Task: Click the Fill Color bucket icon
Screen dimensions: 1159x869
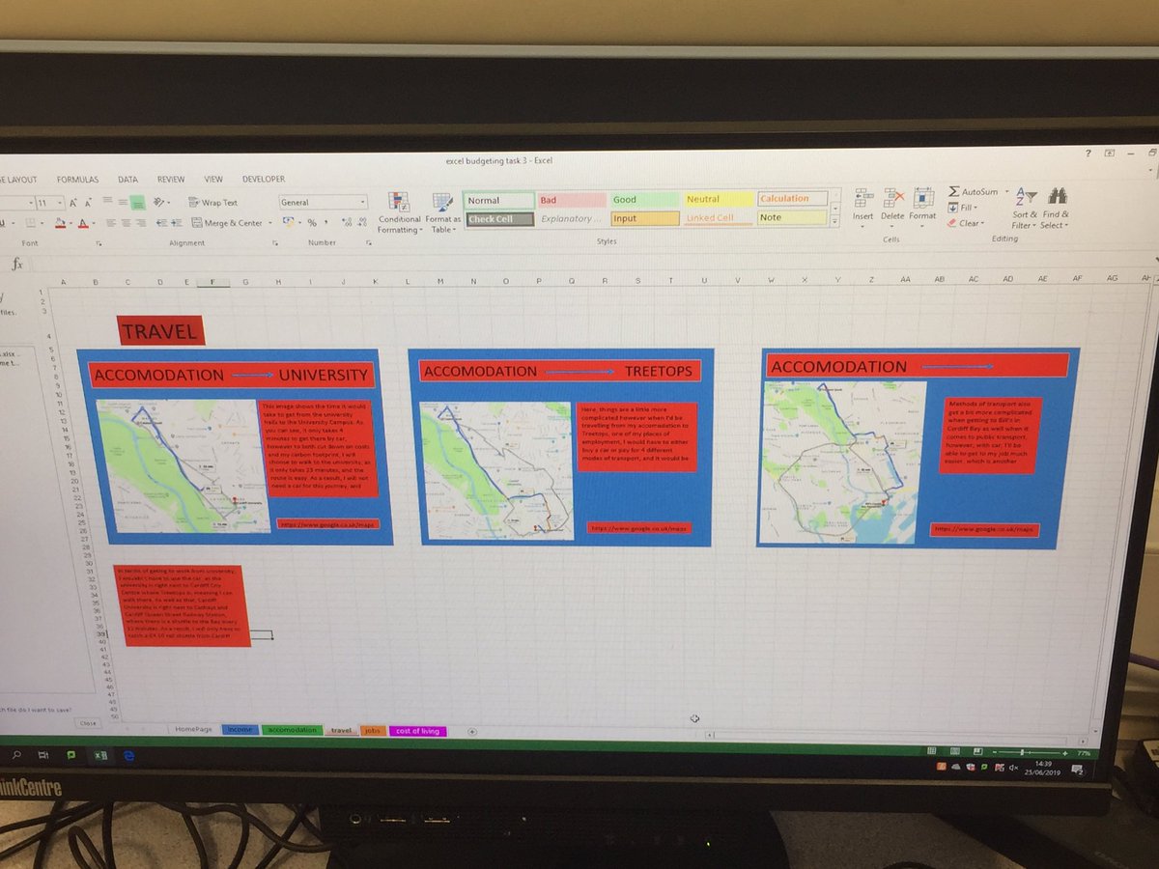Action: pos(60,224)
